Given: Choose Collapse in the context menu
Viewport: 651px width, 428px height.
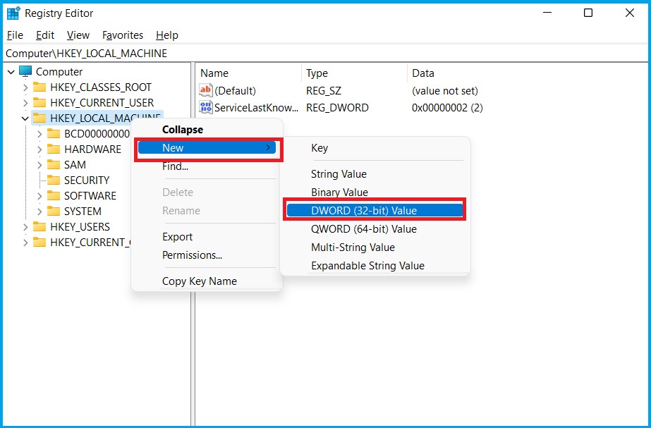Looking at the screenshot, I should (207, 130).
